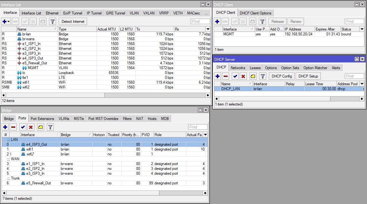Viewport: 367px width, 204px height.
Task: Open column dropdown arrow in Bridge Ports table header
Action: (x=205, y=135)
